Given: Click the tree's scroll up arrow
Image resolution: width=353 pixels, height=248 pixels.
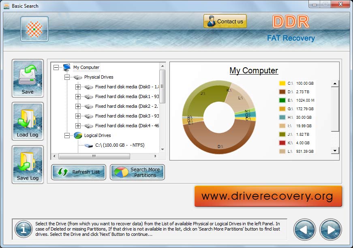Looking at the screenshot, I should pos(163,66).
